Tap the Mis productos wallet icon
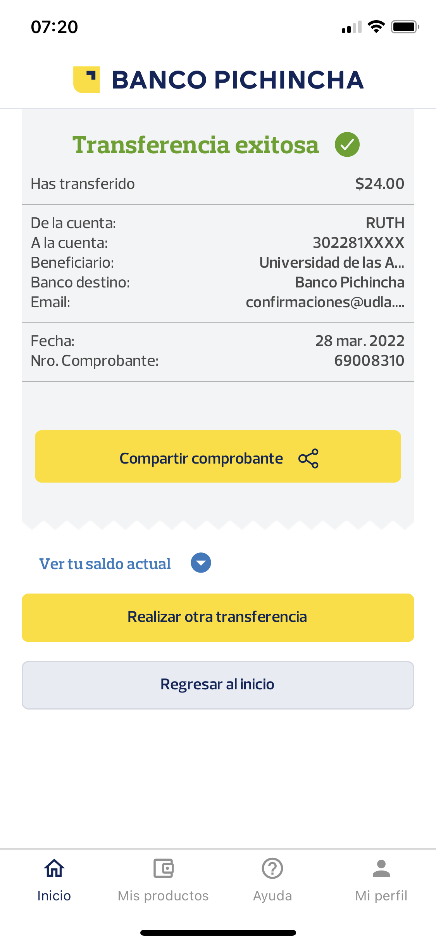Image resolution: width=436 pixels, height=945 pixels. point(163,868)
